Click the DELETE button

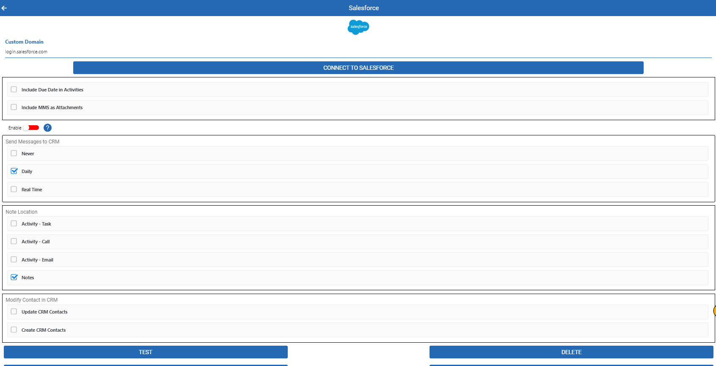(571, 352)
